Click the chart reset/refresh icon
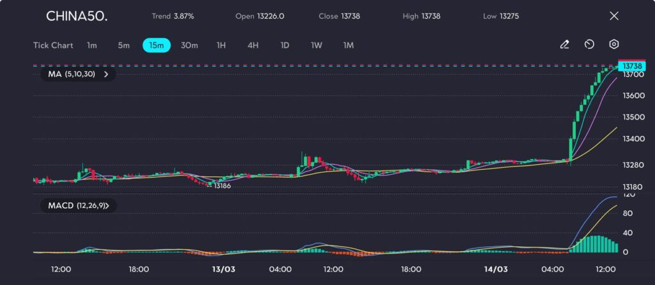Screen dimensions: 655x285 (x=589, y=45)
